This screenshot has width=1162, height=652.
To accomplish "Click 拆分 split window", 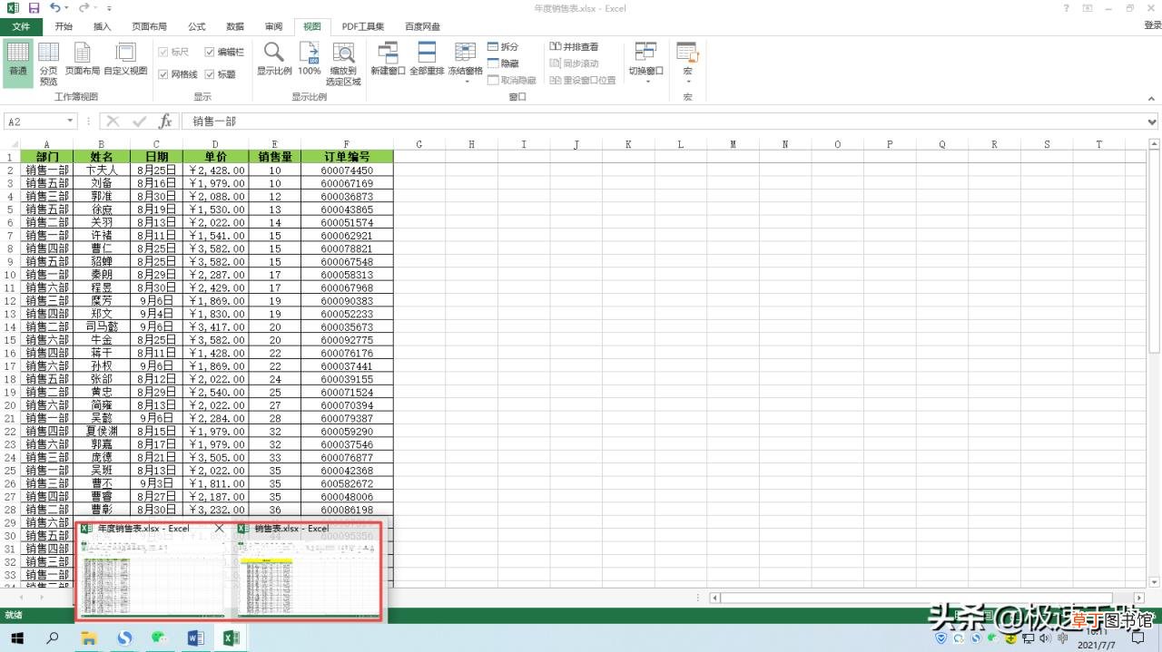I will 504,47.
